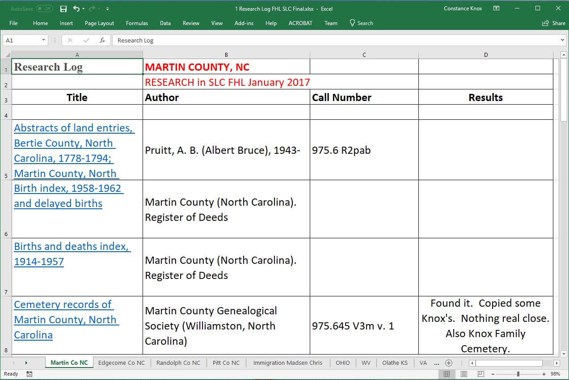
Task: Switch to Randolph Co NC sheet tab
Action: pos(178,363)
